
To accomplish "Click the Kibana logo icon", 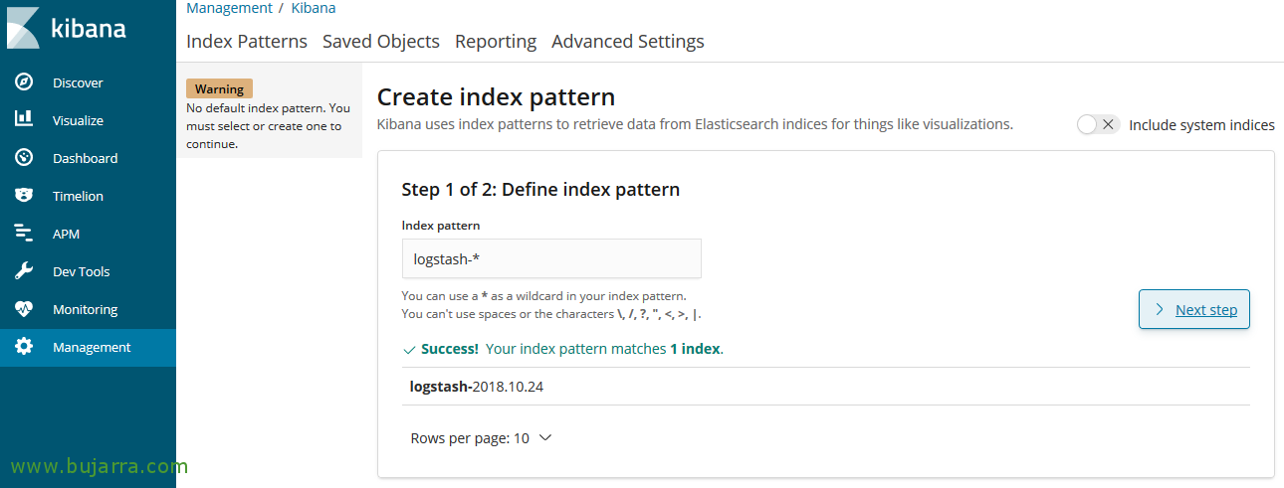I will coord(23,28).
